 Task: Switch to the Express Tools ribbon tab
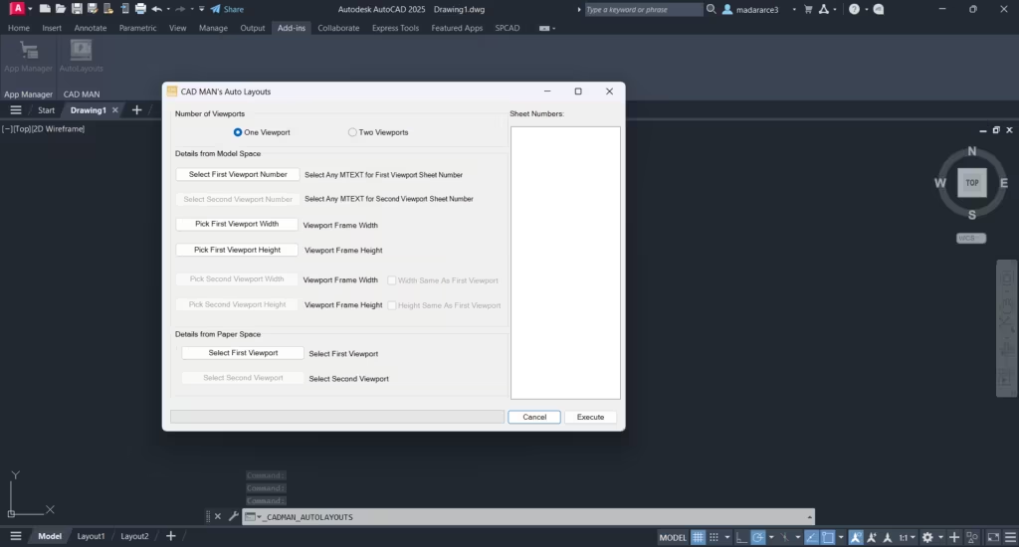click(395, 28)
